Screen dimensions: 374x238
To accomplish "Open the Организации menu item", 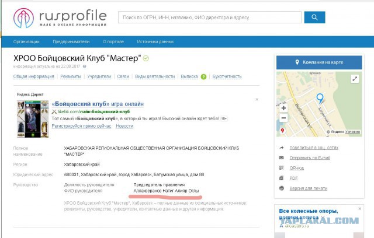I will tap(26, 41).
